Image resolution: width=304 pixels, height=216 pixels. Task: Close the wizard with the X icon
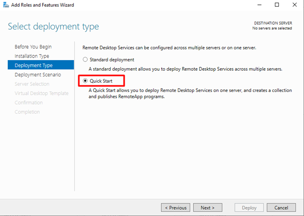[x=294, y=5]
